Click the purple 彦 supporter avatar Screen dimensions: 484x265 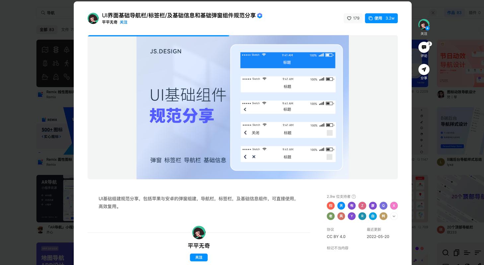tap(373, 206)
